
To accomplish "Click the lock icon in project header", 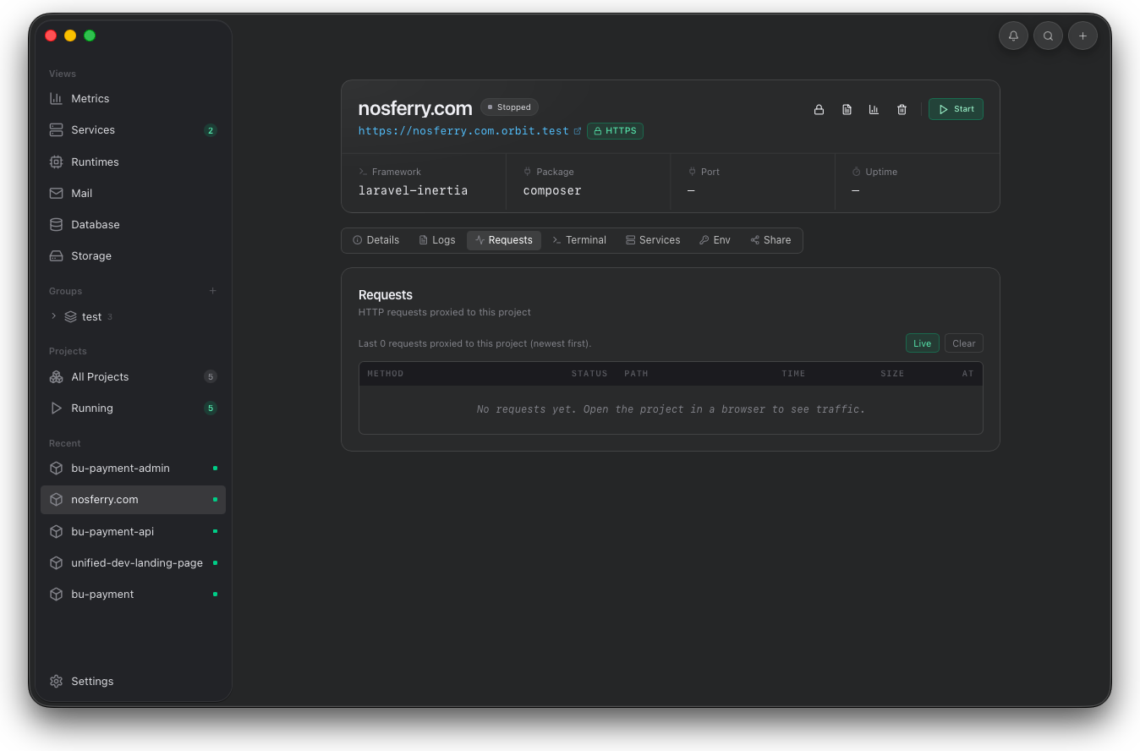I will point(819,109).
